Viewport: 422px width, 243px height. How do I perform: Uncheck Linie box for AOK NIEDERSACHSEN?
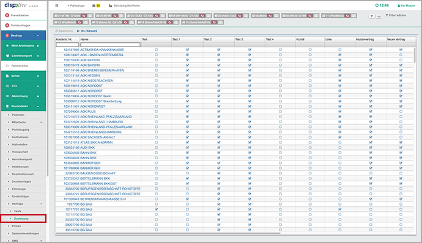point(339,81)
